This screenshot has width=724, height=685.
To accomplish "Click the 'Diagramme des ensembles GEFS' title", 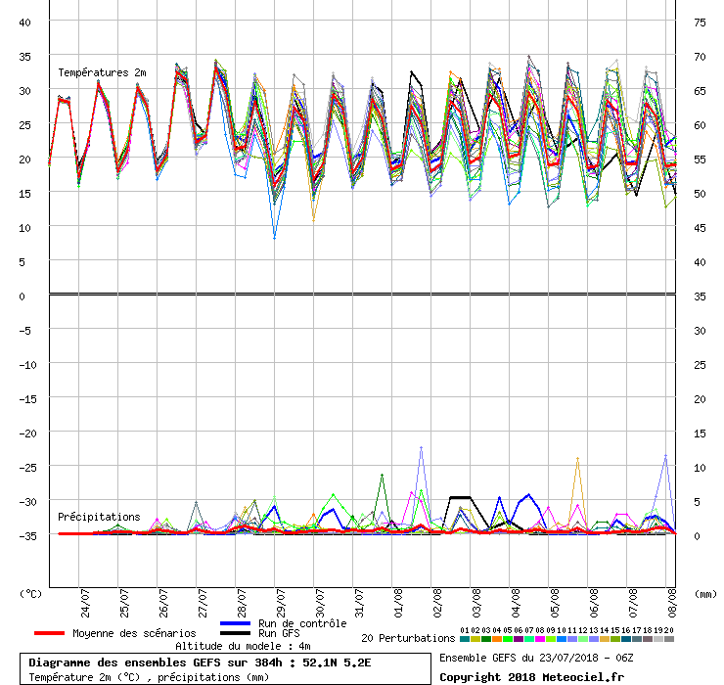I will coord(200,662).
